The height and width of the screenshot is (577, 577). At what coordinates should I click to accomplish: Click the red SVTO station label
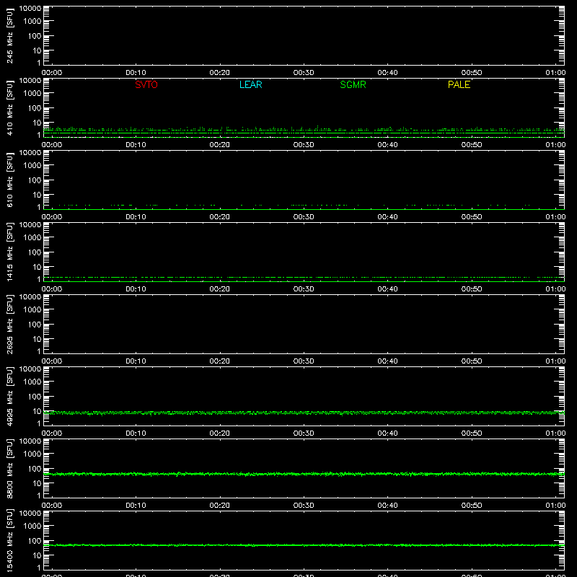pos(146,84)
